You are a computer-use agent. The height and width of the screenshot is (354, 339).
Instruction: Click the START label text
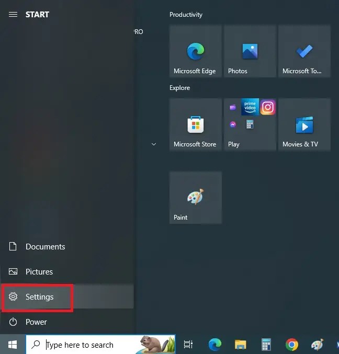(x=37, y=15)
